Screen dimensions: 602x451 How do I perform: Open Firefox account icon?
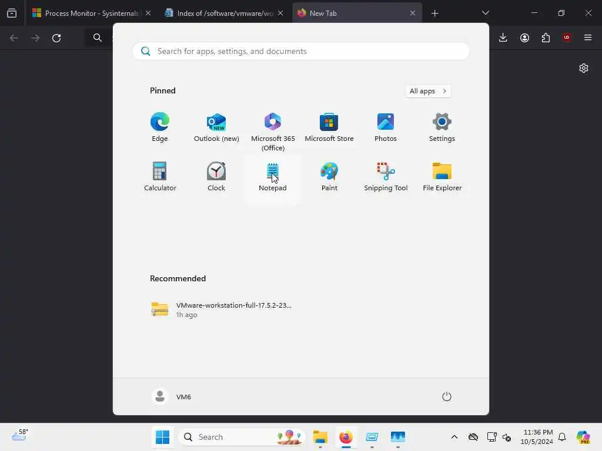[524, 38]
